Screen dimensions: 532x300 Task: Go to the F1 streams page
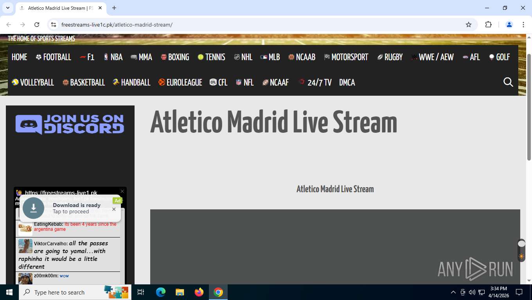click(87, 57)
